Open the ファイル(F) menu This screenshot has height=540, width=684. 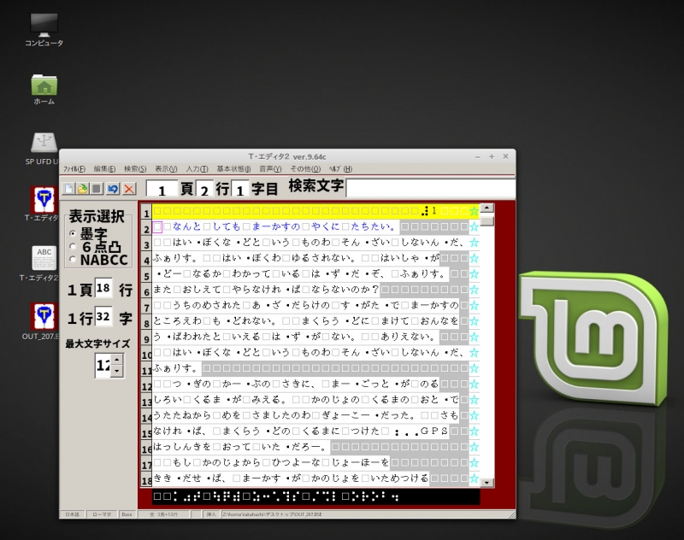pyautogui.click(x=74, y=169)
